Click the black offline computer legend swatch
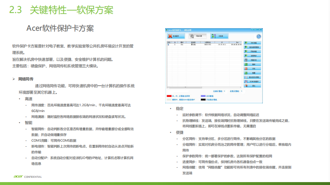 click(203, 100)
